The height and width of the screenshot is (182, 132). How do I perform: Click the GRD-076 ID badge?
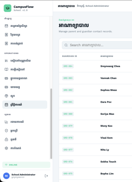point(68,162)
